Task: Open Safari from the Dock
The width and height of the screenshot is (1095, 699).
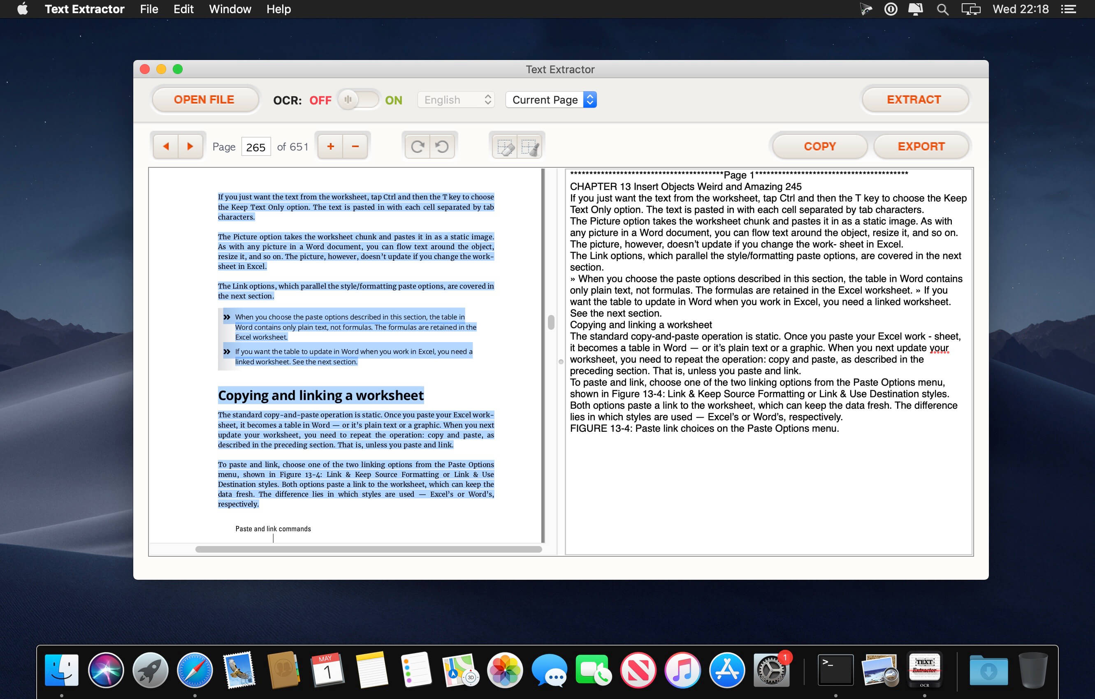Action: 195,669
